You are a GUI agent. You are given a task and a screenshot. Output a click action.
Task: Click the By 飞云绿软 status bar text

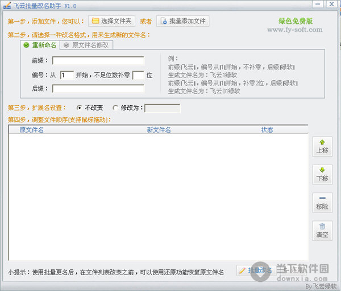(321, 286)
